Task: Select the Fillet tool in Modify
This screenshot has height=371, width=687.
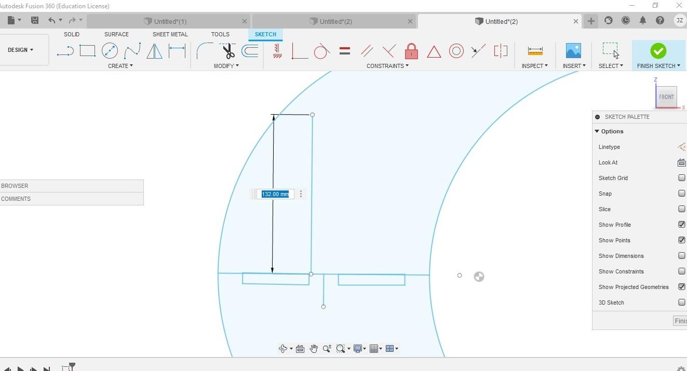Action: [x=205, y=51]
